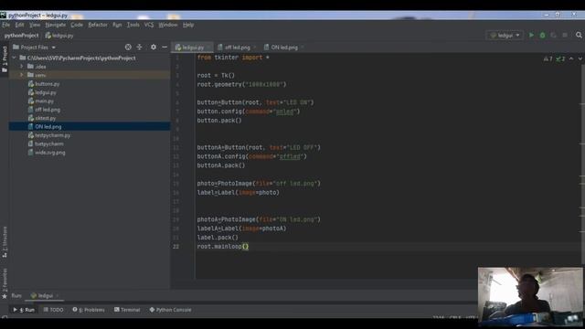Image resolution: width=585 pixels, height=329 pixels.
Task: Run the ledgui configuration with green play icon
Action: click(x=531, y=35)
